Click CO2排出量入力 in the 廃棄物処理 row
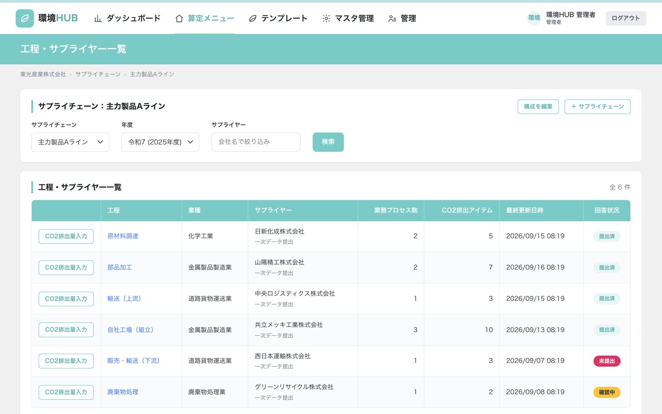The height and width of the screenshot is (414, 662). (66, 392)
